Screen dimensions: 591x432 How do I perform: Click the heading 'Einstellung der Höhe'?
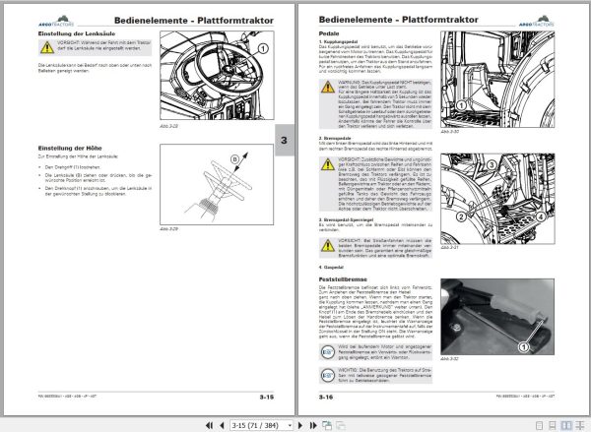tap(70, 148)
